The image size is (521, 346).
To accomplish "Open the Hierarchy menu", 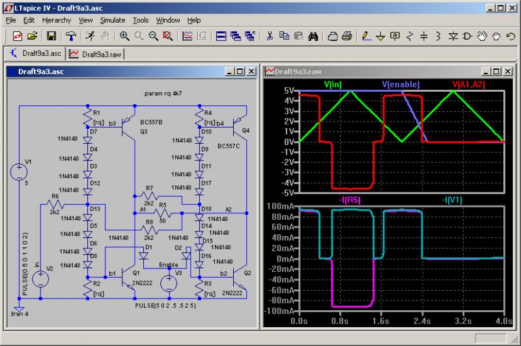I will tap(56, 20).
